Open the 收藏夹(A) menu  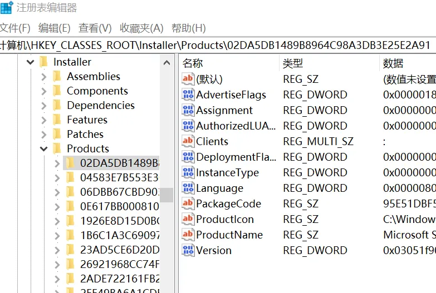141,28
